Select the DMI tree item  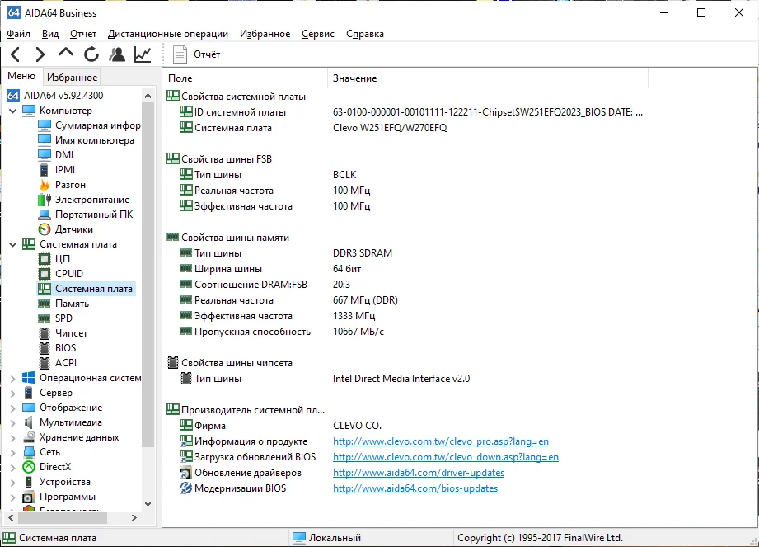pos(56,155)
